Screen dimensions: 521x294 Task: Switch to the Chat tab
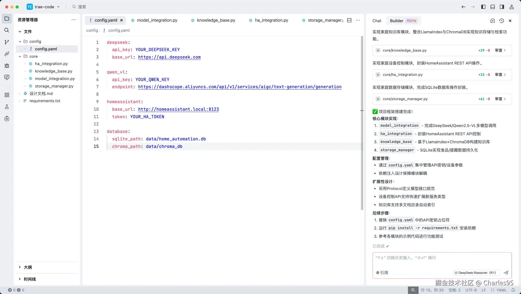point(377,21)
